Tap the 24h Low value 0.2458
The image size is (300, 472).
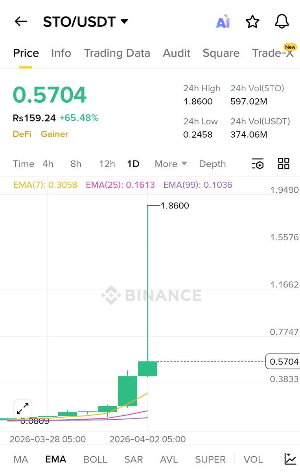click(x=198, y=135)
